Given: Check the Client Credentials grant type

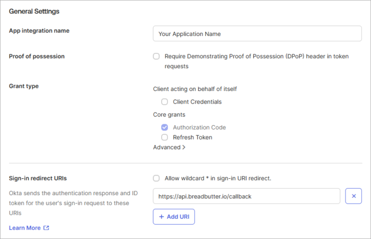Looking at the screenshot, I should pyautogui.click(x=164, y=102).
